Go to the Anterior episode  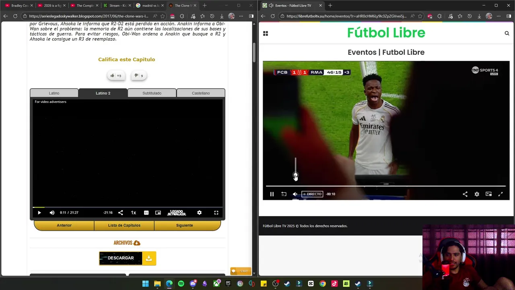(x=64, y=225)
